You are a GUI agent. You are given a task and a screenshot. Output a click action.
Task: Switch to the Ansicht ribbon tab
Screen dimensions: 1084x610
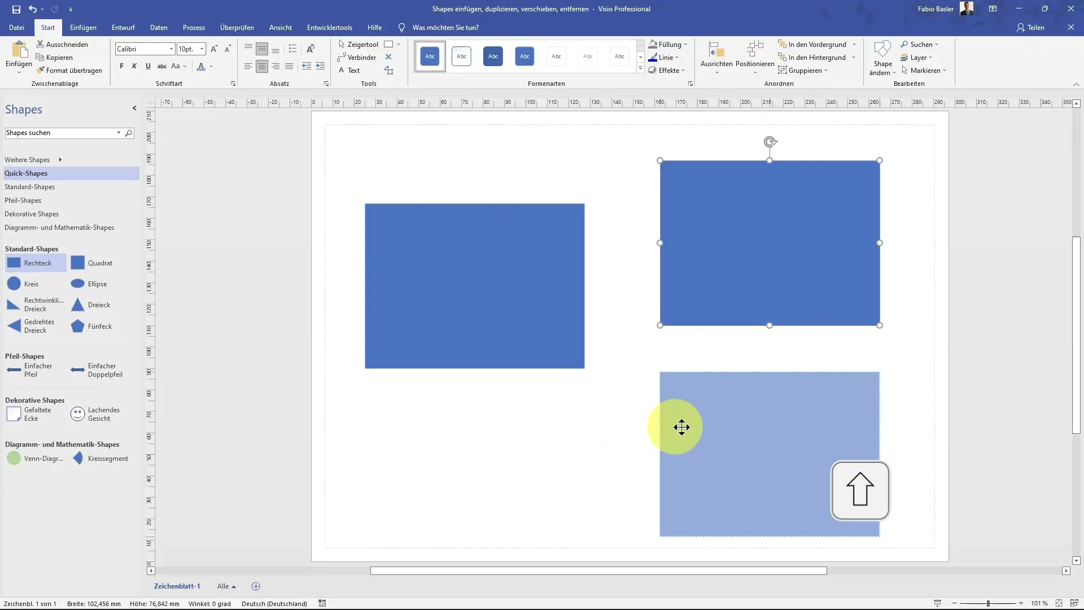tap(281, 27)
